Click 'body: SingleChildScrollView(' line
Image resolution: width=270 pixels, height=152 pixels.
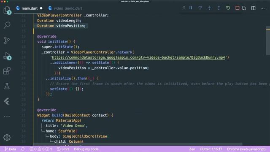79,136
